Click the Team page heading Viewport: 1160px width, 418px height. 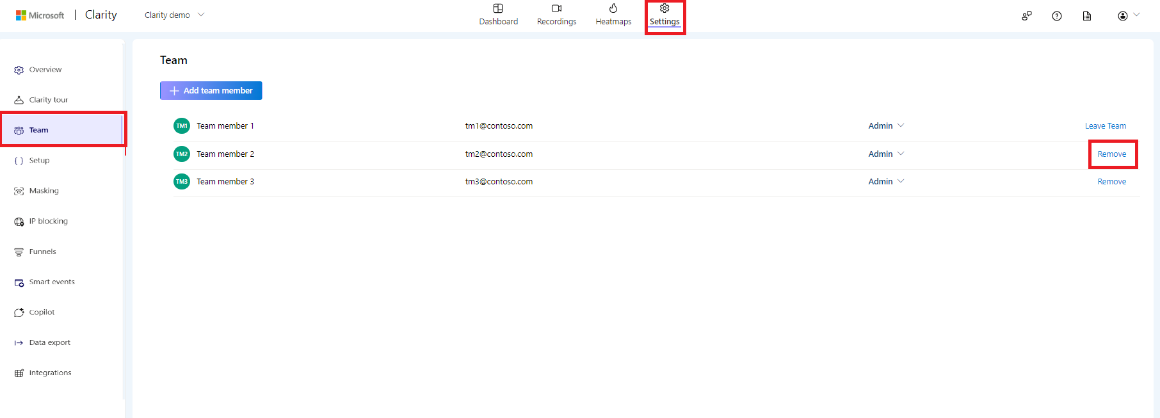(x=173, y=60)
